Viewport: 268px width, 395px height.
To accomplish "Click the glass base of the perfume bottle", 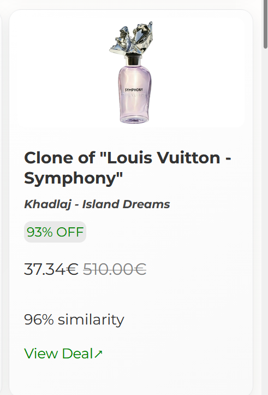I will 134,120.
